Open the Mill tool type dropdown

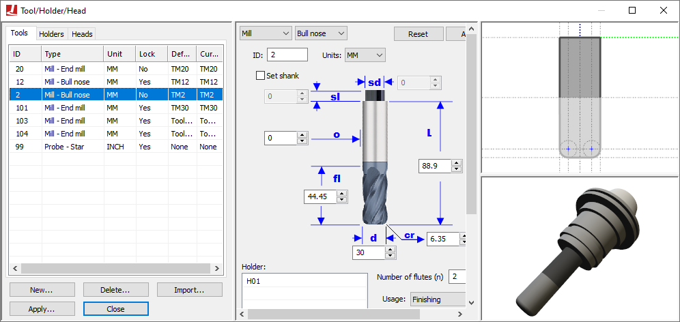coord(266,33)
